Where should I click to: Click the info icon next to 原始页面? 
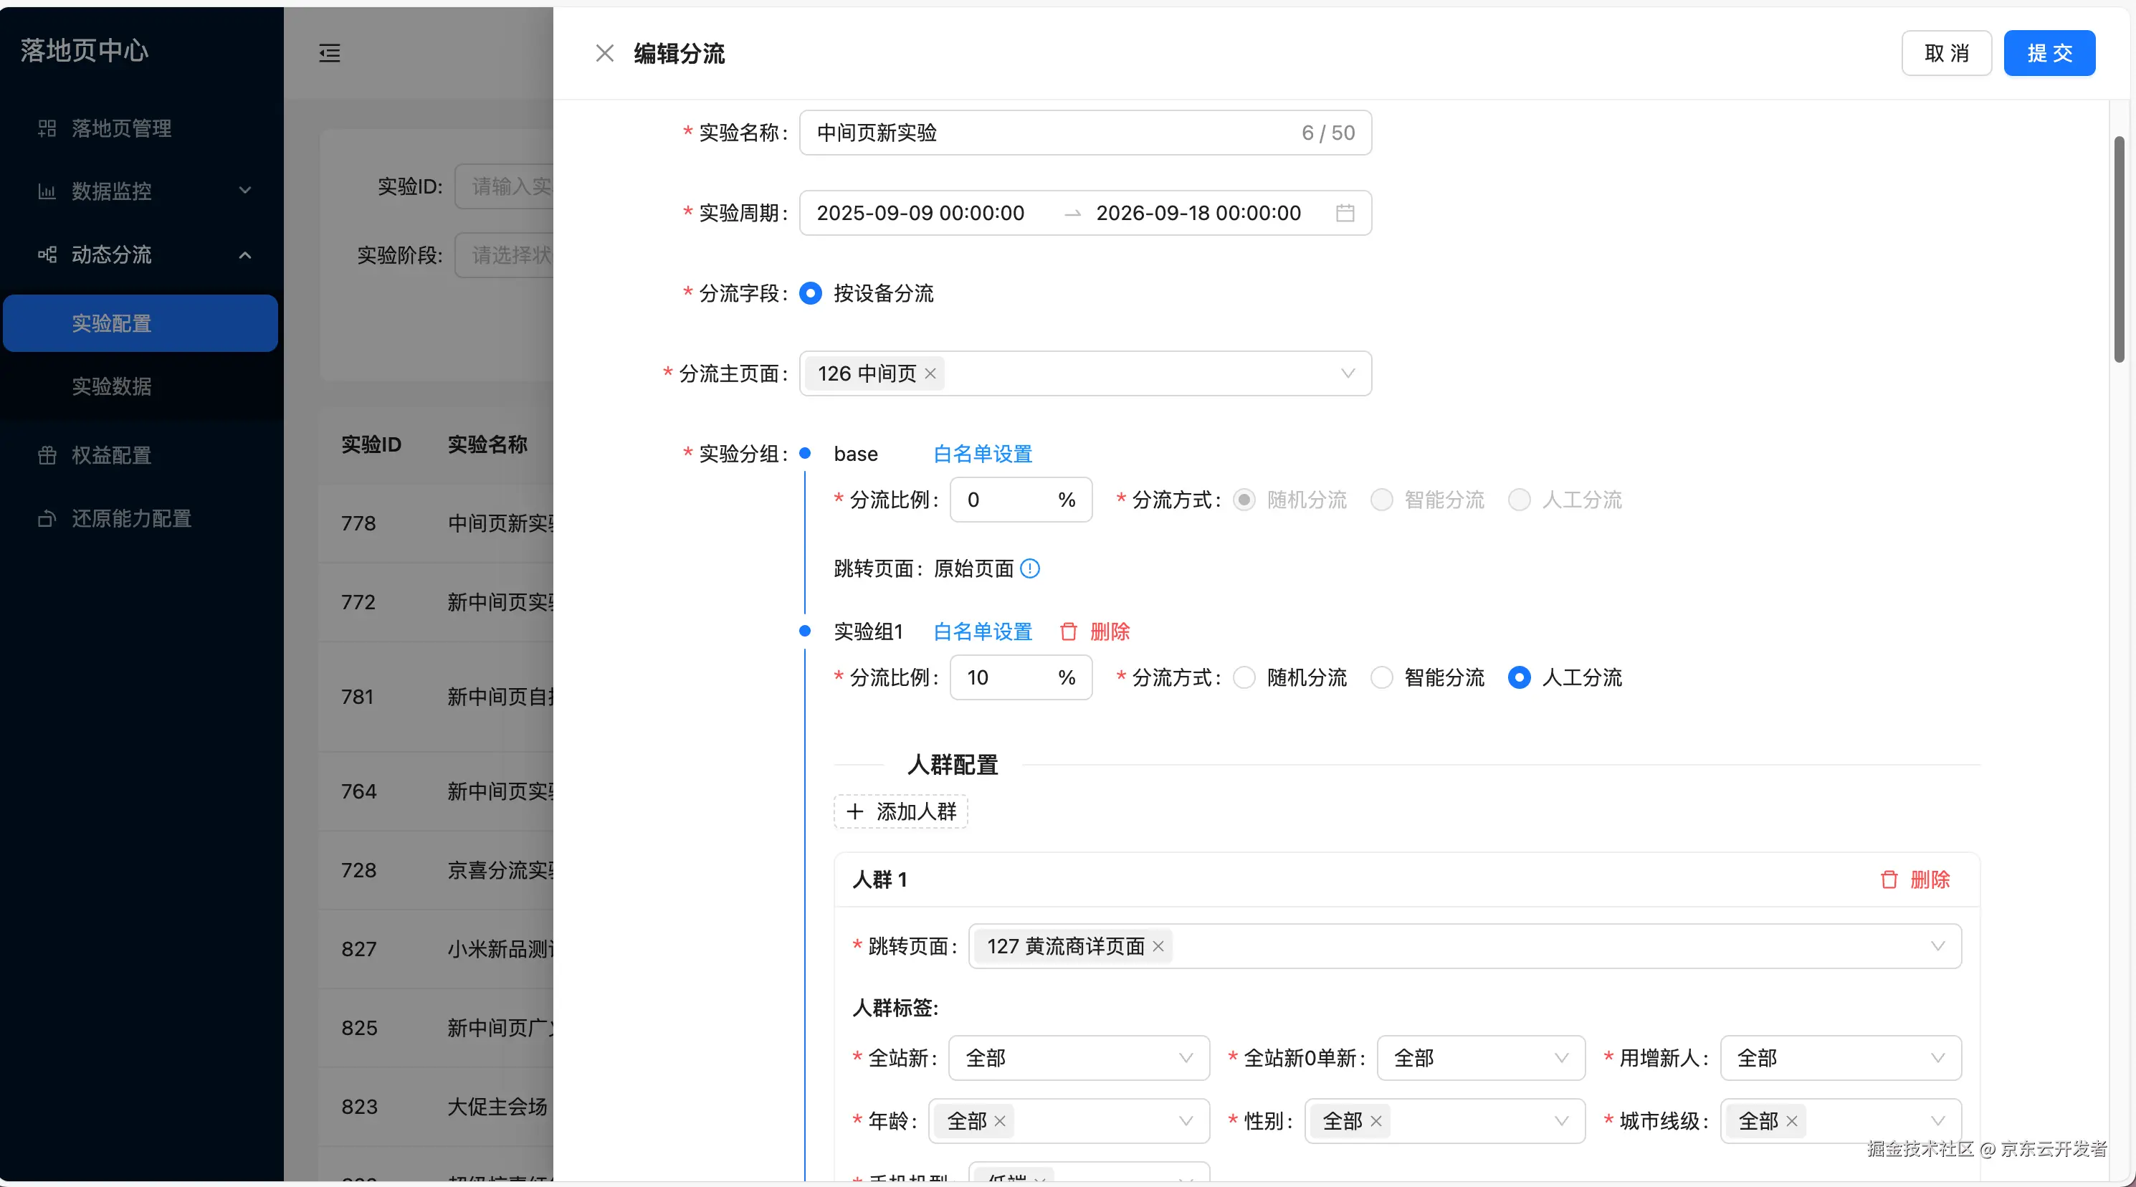[x=1031, y=569]
